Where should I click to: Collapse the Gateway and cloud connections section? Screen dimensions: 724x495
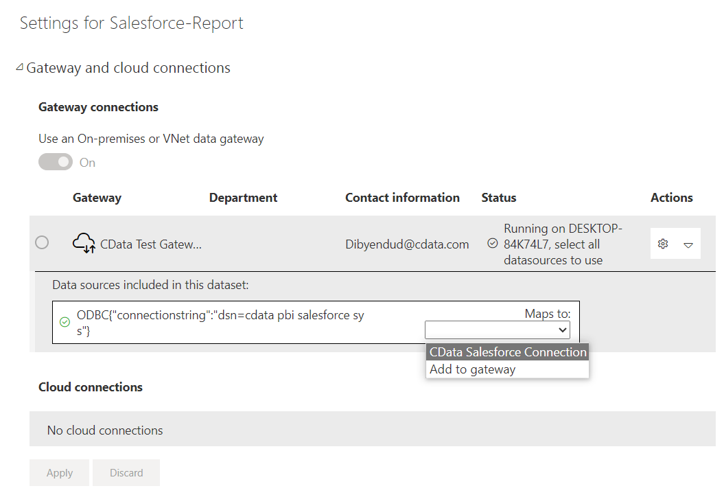click(x=20, y=67)
